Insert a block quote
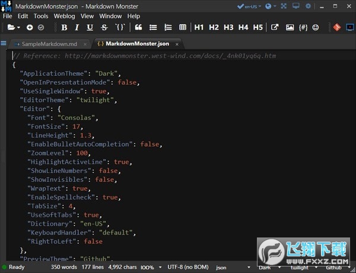This screenshot has height=273, width=356. tap(138, 27)
